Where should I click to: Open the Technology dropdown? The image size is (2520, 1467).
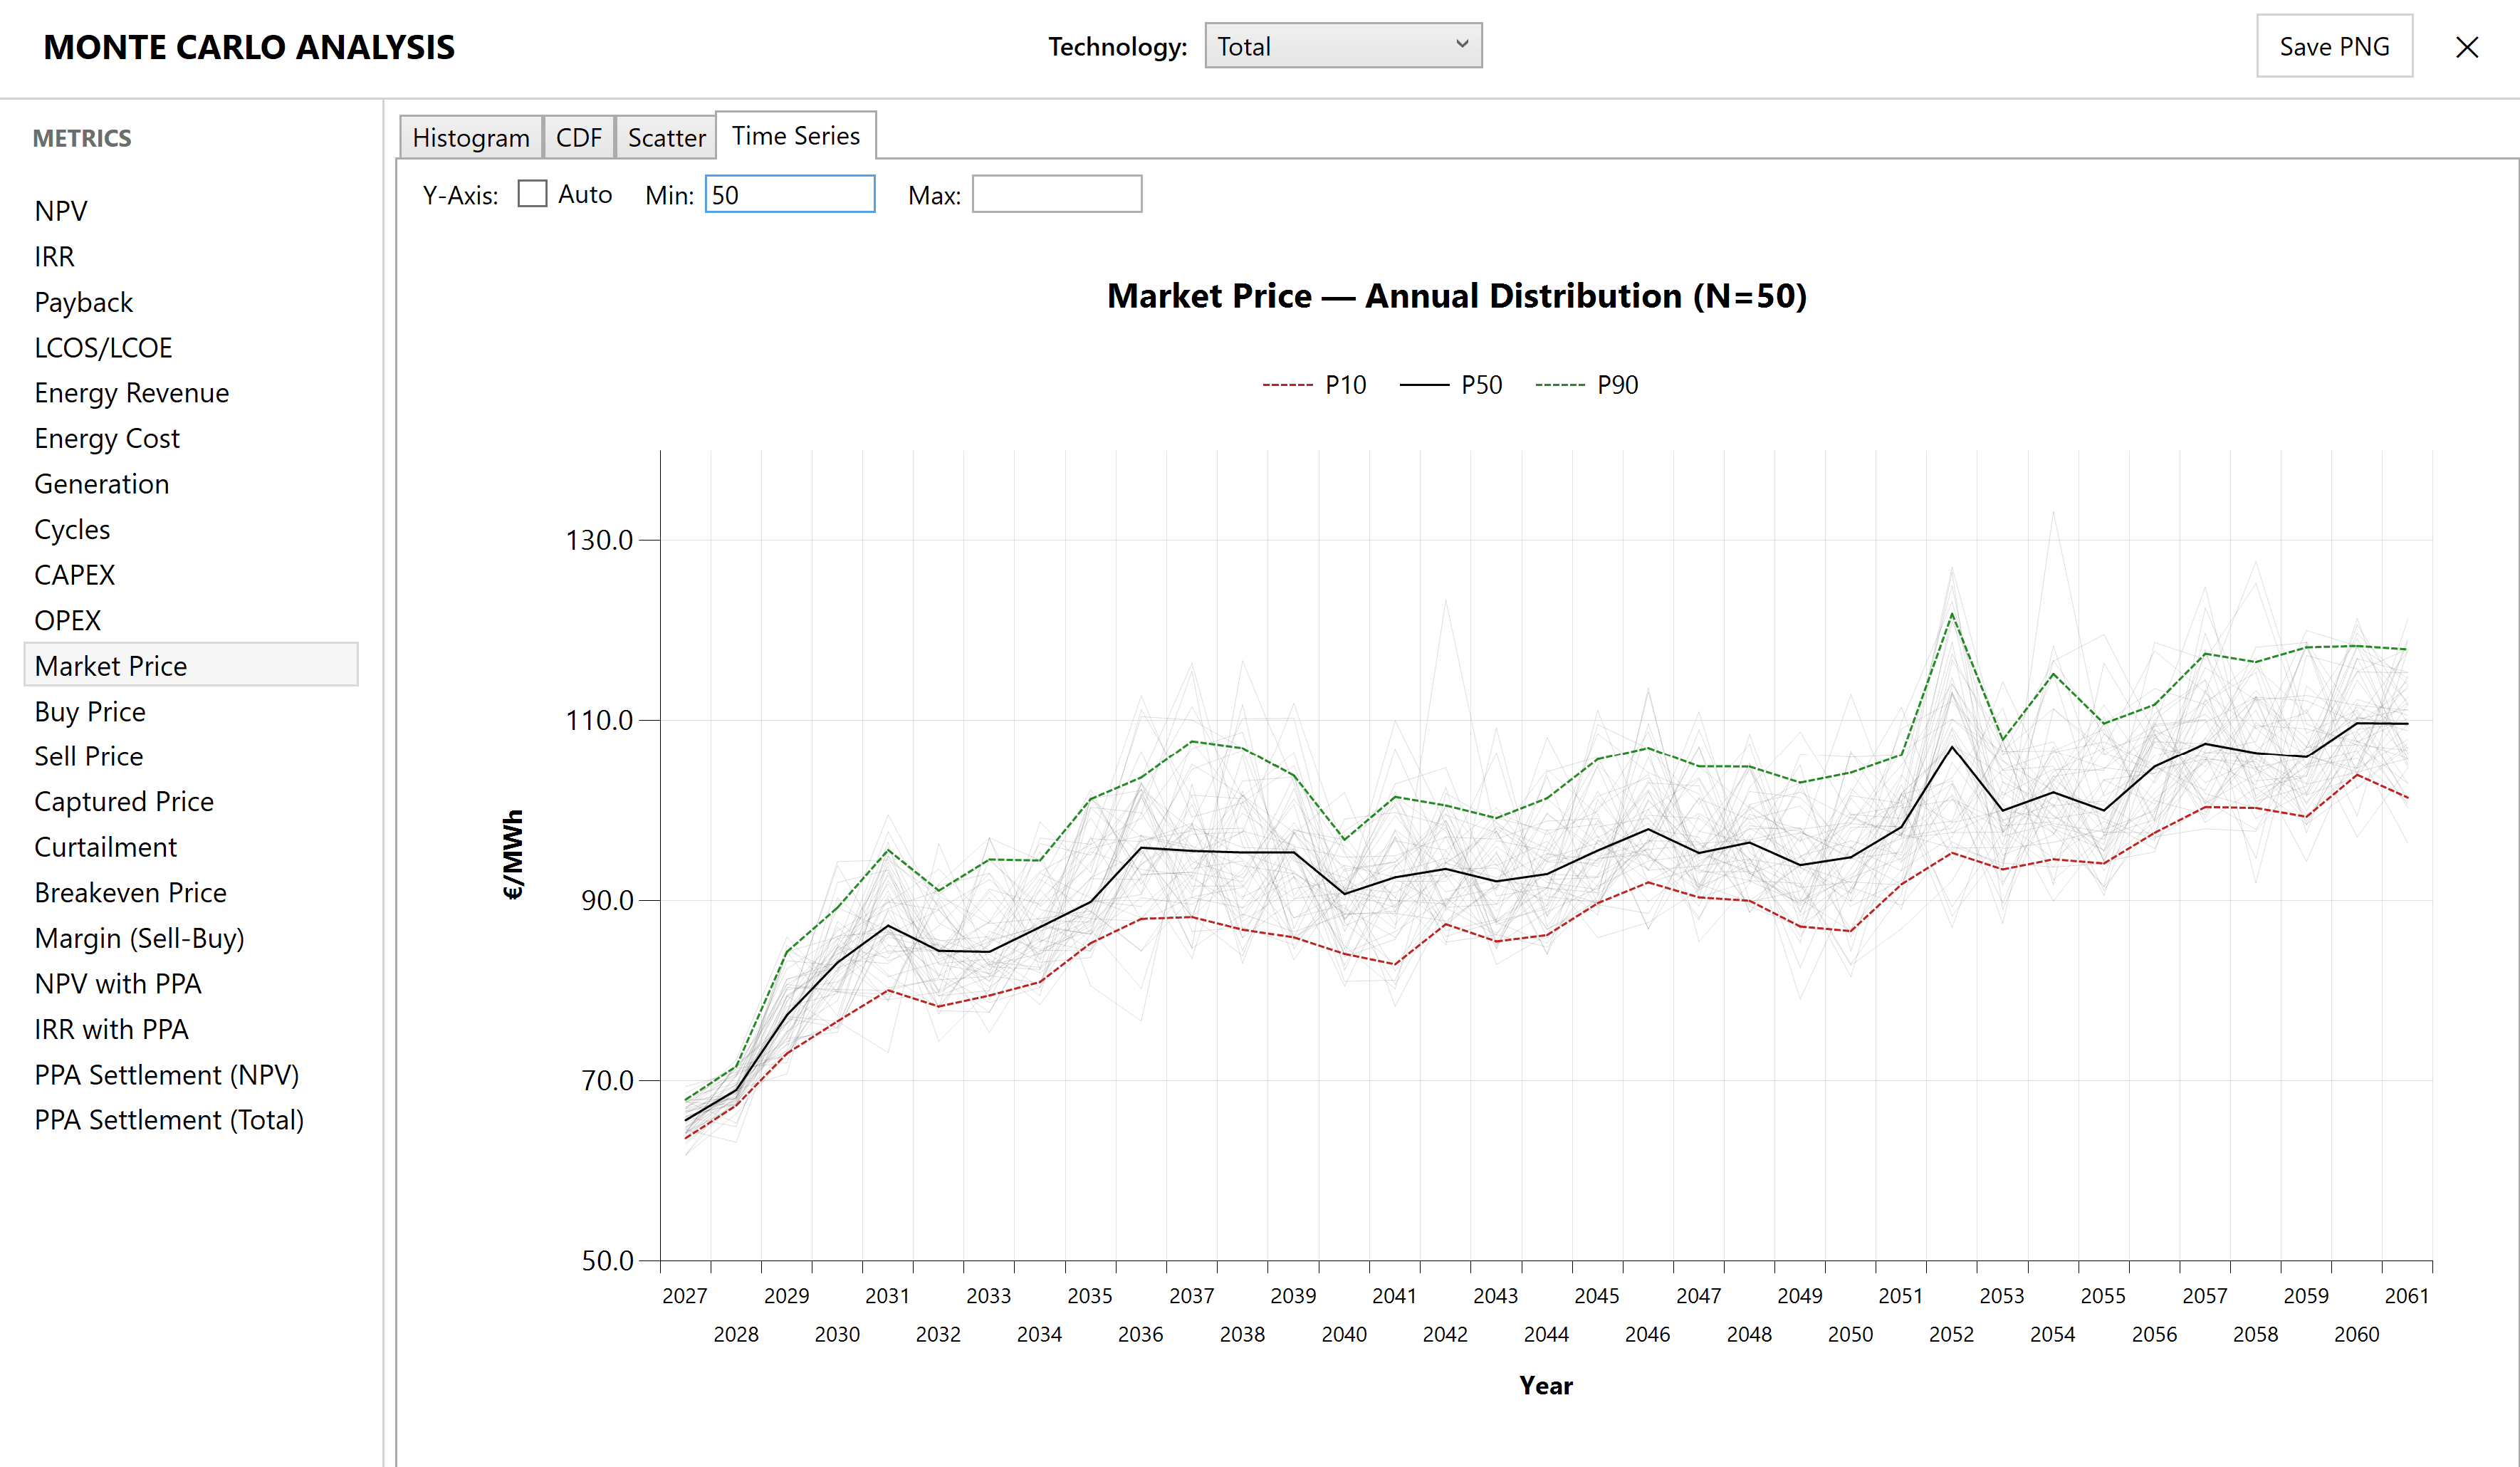1343,45
